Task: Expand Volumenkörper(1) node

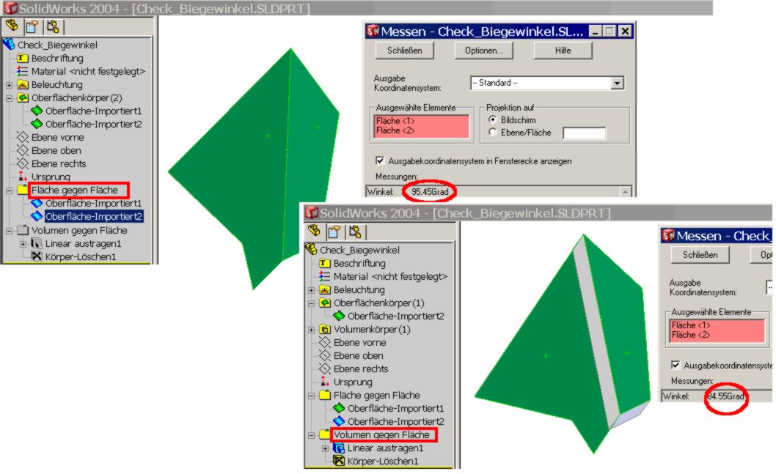Action: 311,330
